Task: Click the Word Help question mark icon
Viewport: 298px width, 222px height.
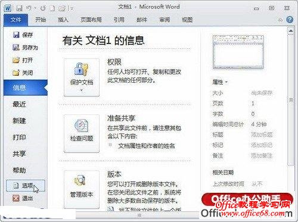Action: 290,20
